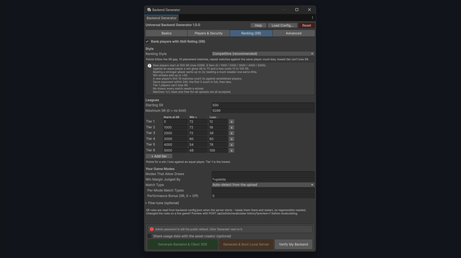The image size is (461, 258).
Task: Switch to the Players & Security tab
Action: click(x=209, y=33)
